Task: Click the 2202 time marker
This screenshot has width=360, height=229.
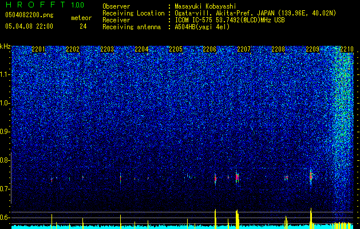Action: (73, 49)
